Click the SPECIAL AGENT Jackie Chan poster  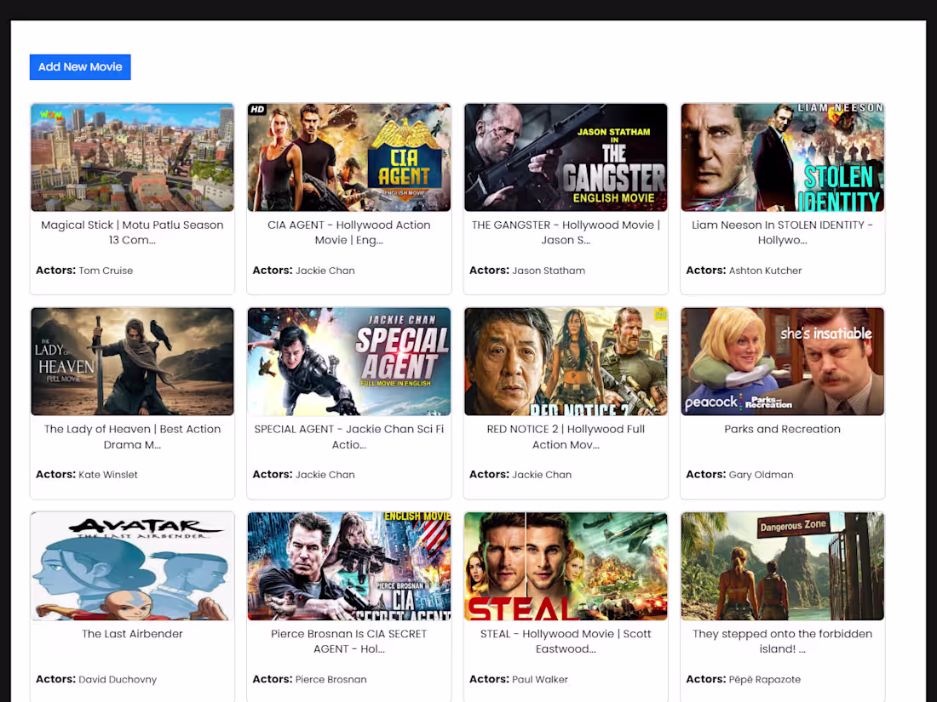pyautogui.click(x=348, y=361)
